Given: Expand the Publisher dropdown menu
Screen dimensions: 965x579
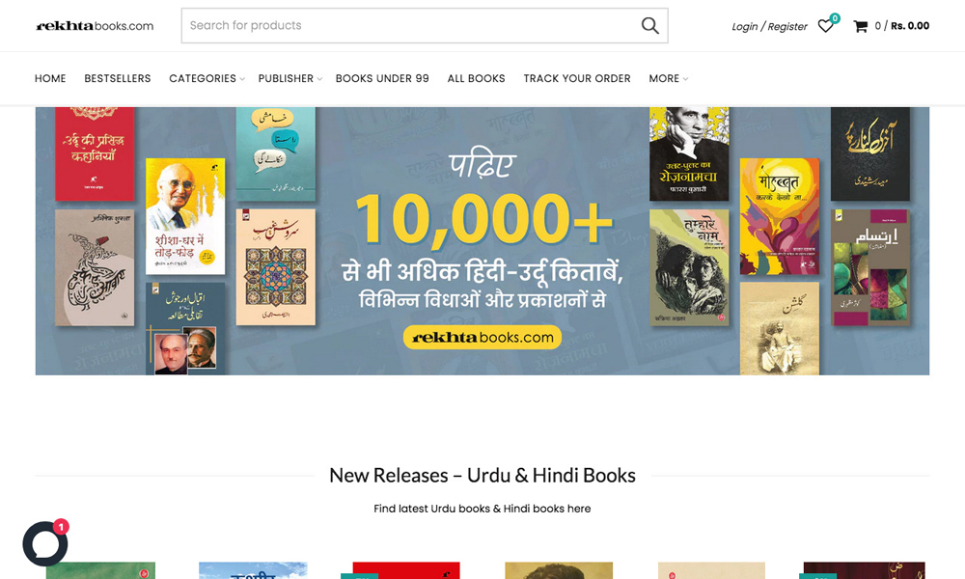Looking at the screenshot, I should (289, 79).
